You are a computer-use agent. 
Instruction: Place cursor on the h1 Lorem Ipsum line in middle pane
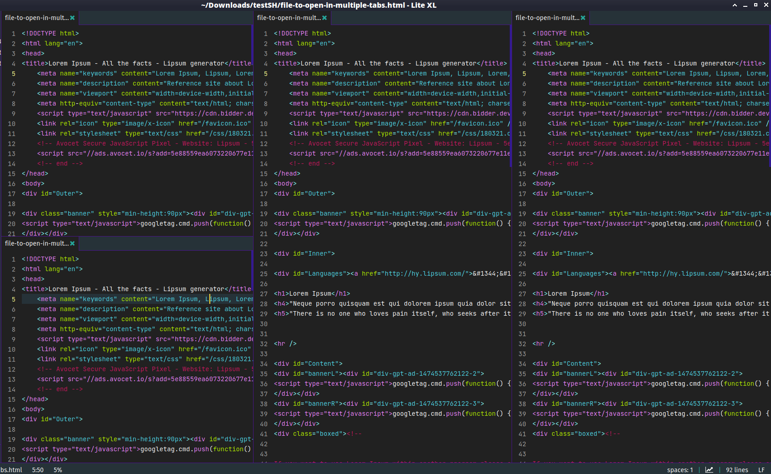312,294
